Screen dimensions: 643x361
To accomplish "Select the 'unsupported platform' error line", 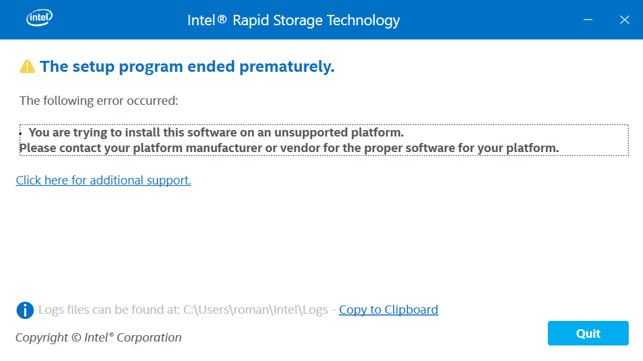I will coord(216,133).
